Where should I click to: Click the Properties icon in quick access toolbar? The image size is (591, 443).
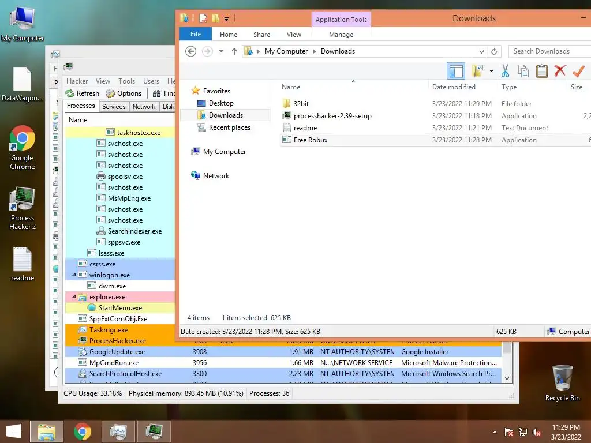pyautogui.click(x=203, y=18)
